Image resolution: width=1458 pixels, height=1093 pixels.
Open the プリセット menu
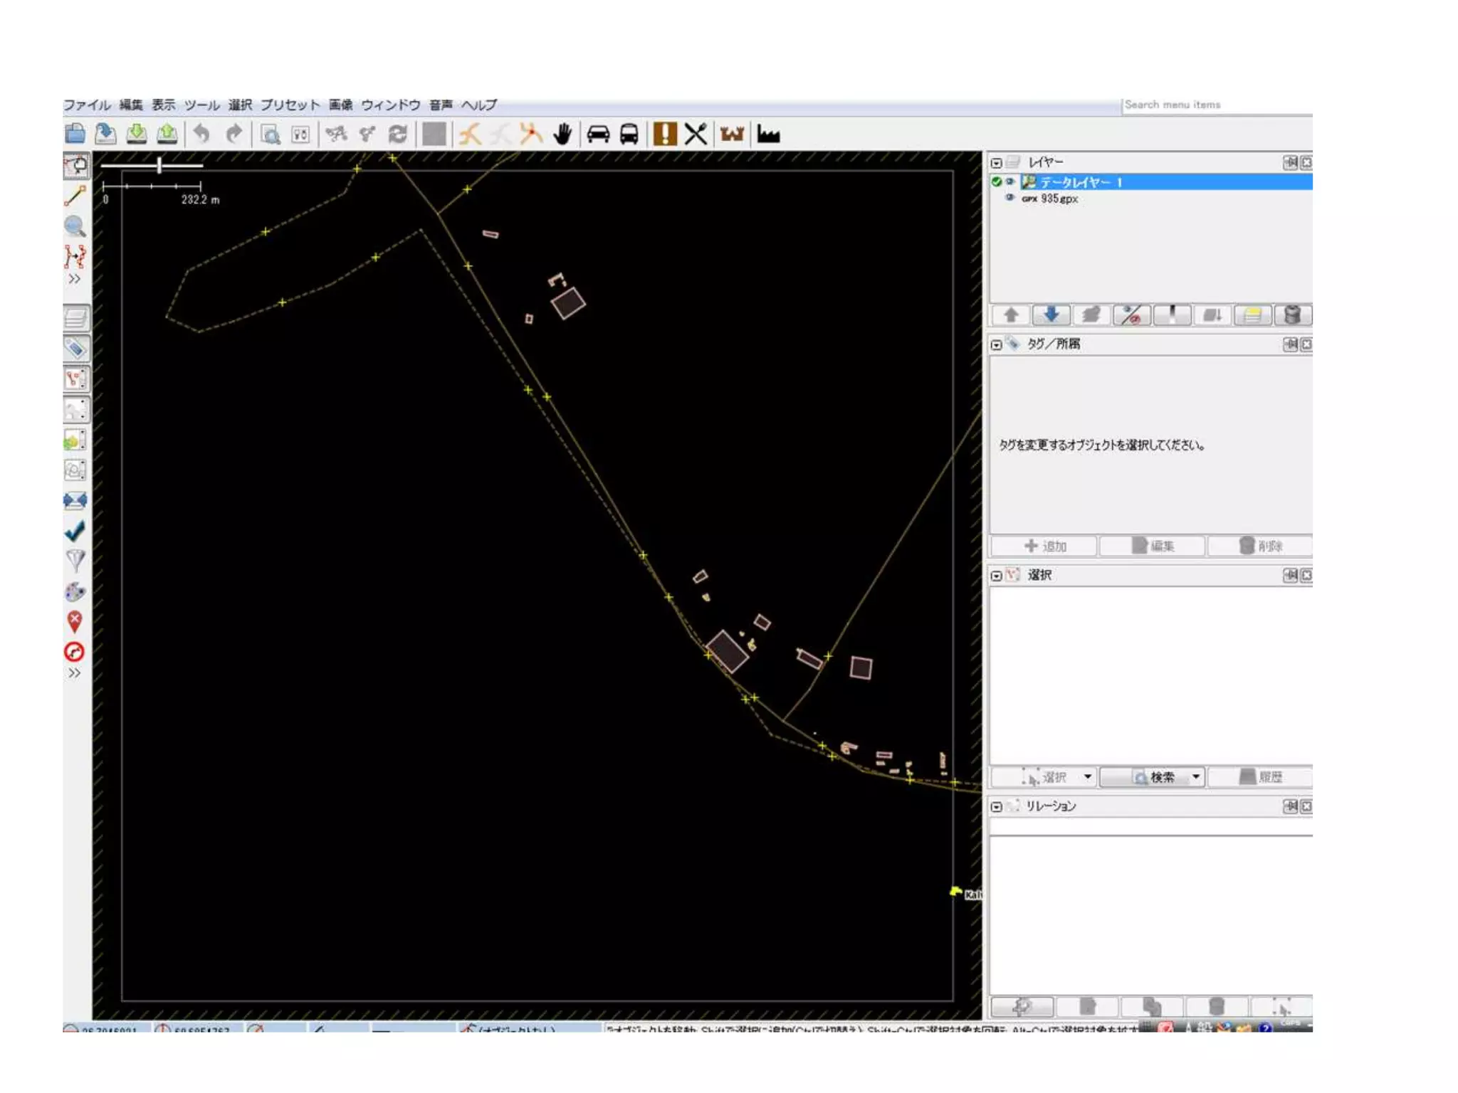(290, 105)
